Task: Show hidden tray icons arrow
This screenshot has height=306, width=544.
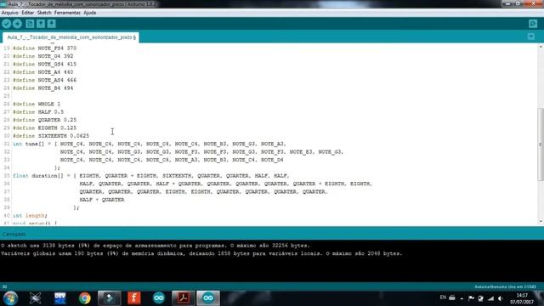Action: point(462,298)
